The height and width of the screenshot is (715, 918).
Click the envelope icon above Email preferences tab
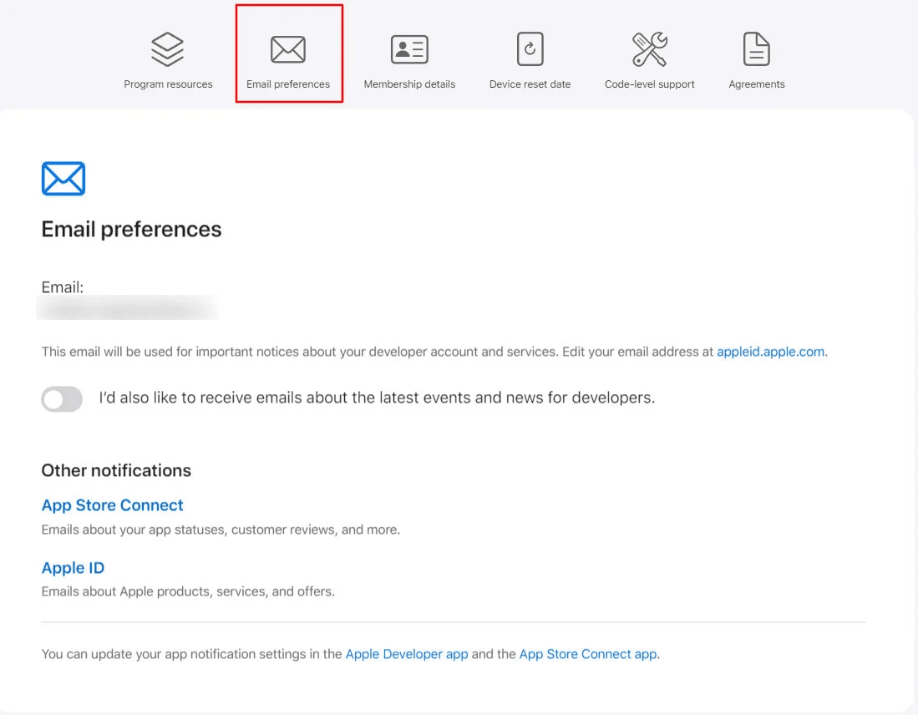[288, 49]
